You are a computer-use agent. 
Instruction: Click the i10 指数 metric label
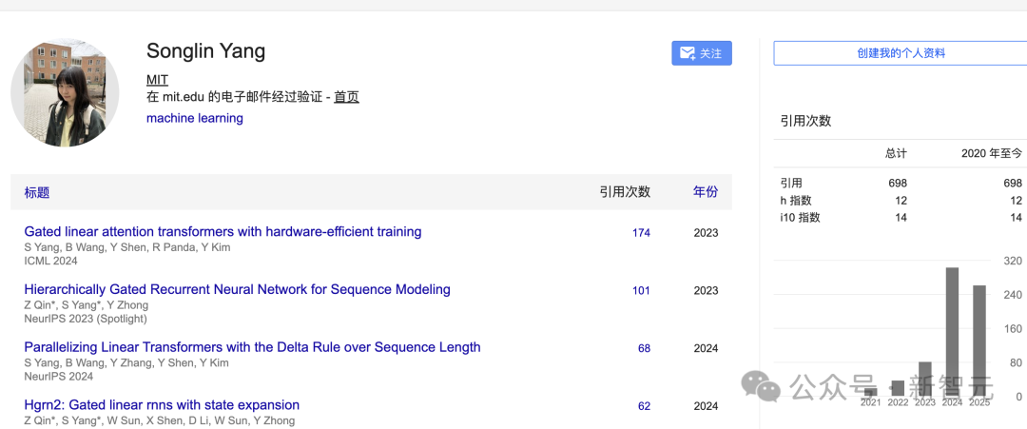click(x=800, y=218)
